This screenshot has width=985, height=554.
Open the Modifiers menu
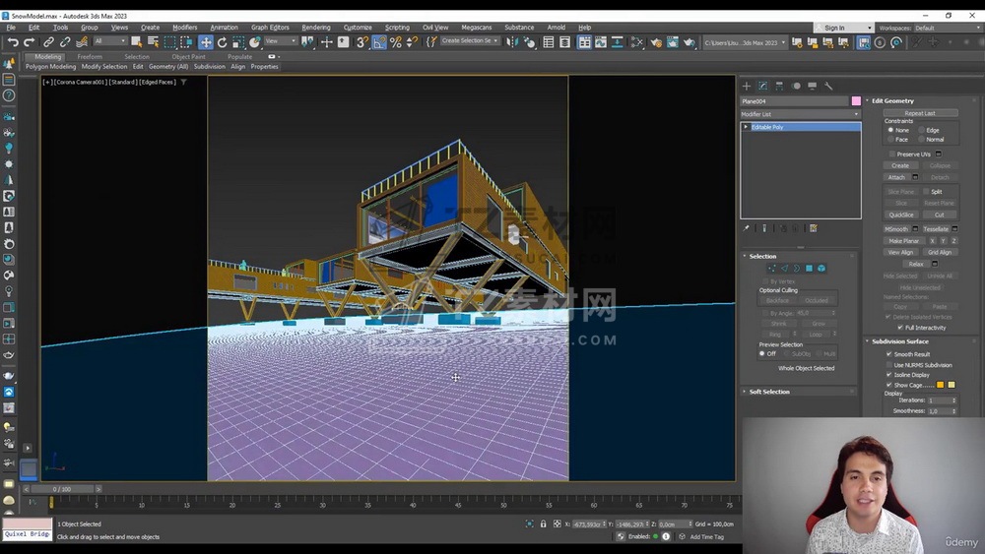click(x=184, y=28)
